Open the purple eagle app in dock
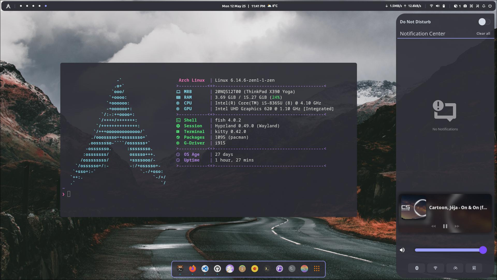Viewport: 497px width, 280px height. [x=230, y=269]
